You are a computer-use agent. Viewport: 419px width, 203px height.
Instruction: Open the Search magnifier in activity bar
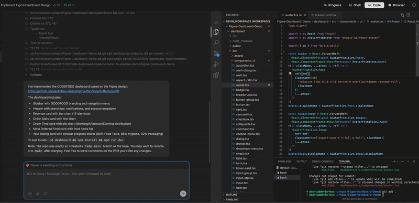coord(216,42)
